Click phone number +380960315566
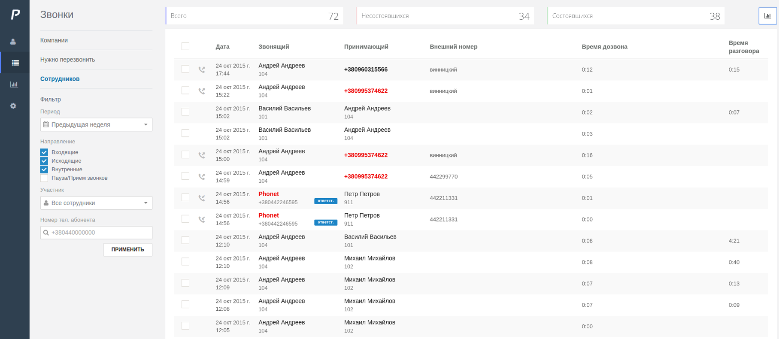 (x=366, y=70)
